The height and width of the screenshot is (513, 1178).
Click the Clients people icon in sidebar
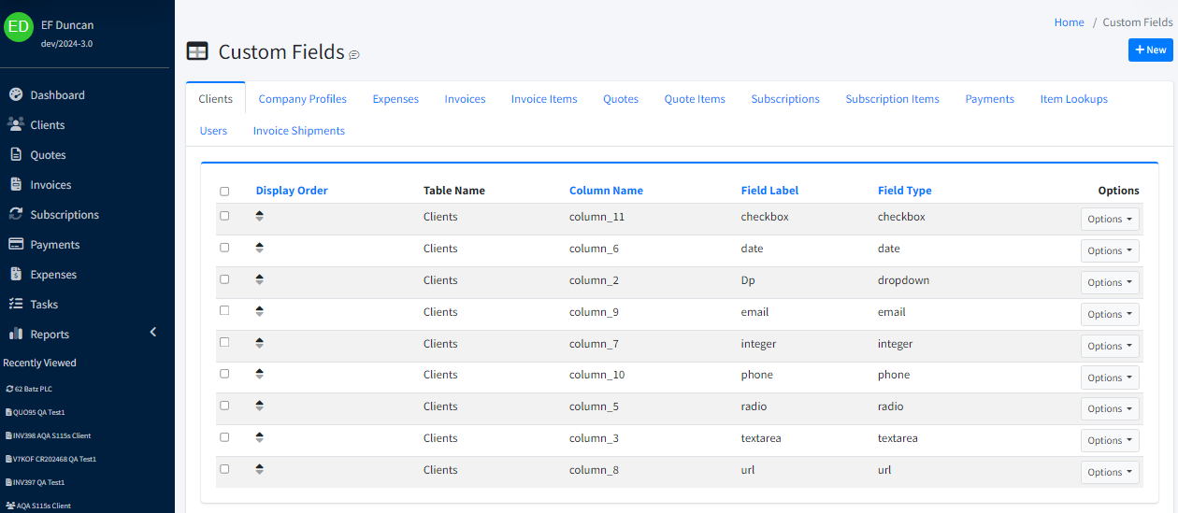click(15, 124)
